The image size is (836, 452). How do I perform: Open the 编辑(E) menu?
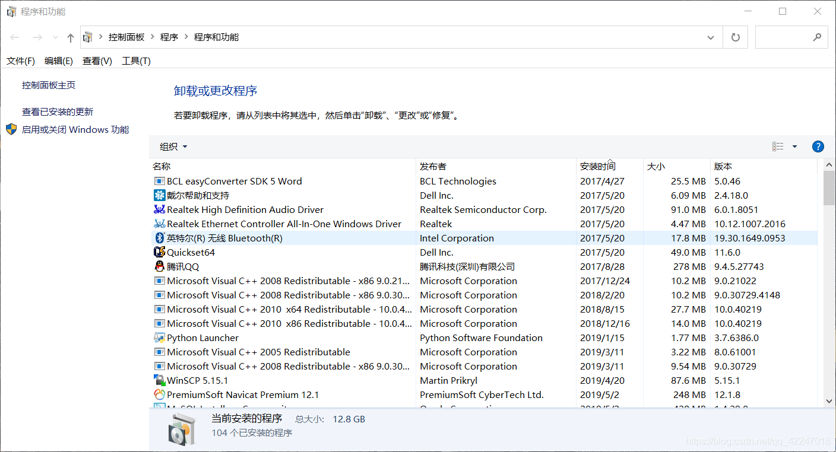(x=59, y=61)
